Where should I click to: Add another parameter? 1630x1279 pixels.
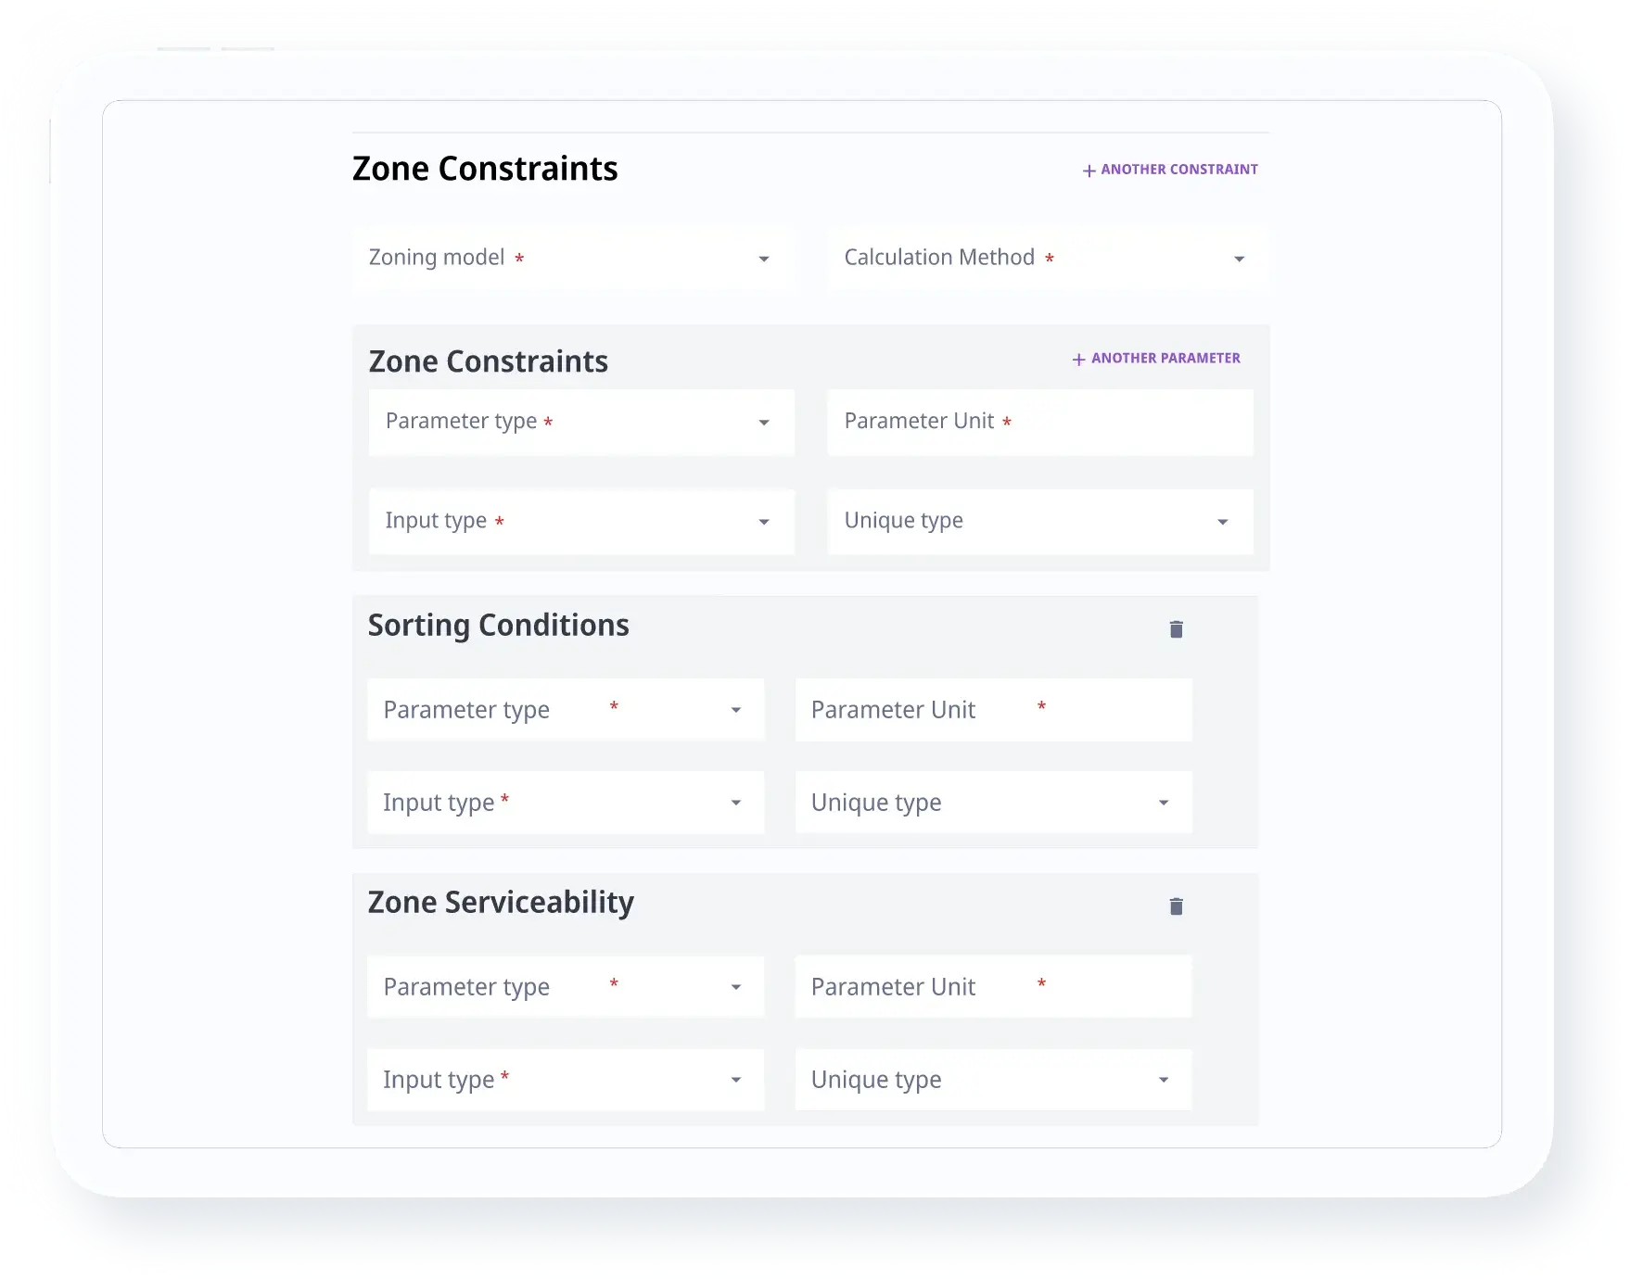point(1165,359)
